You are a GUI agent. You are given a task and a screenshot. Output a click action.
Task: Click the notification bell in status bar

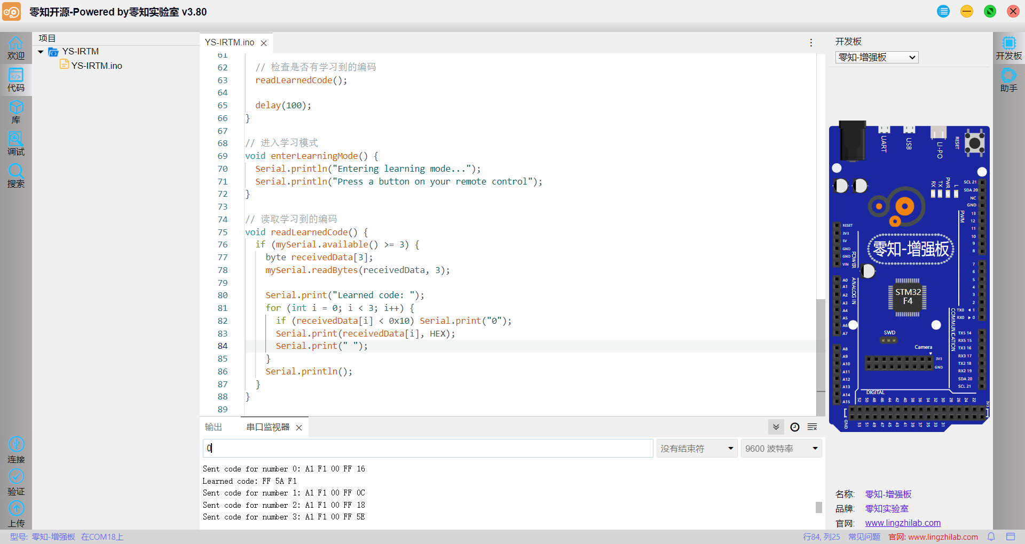(991, 537)
